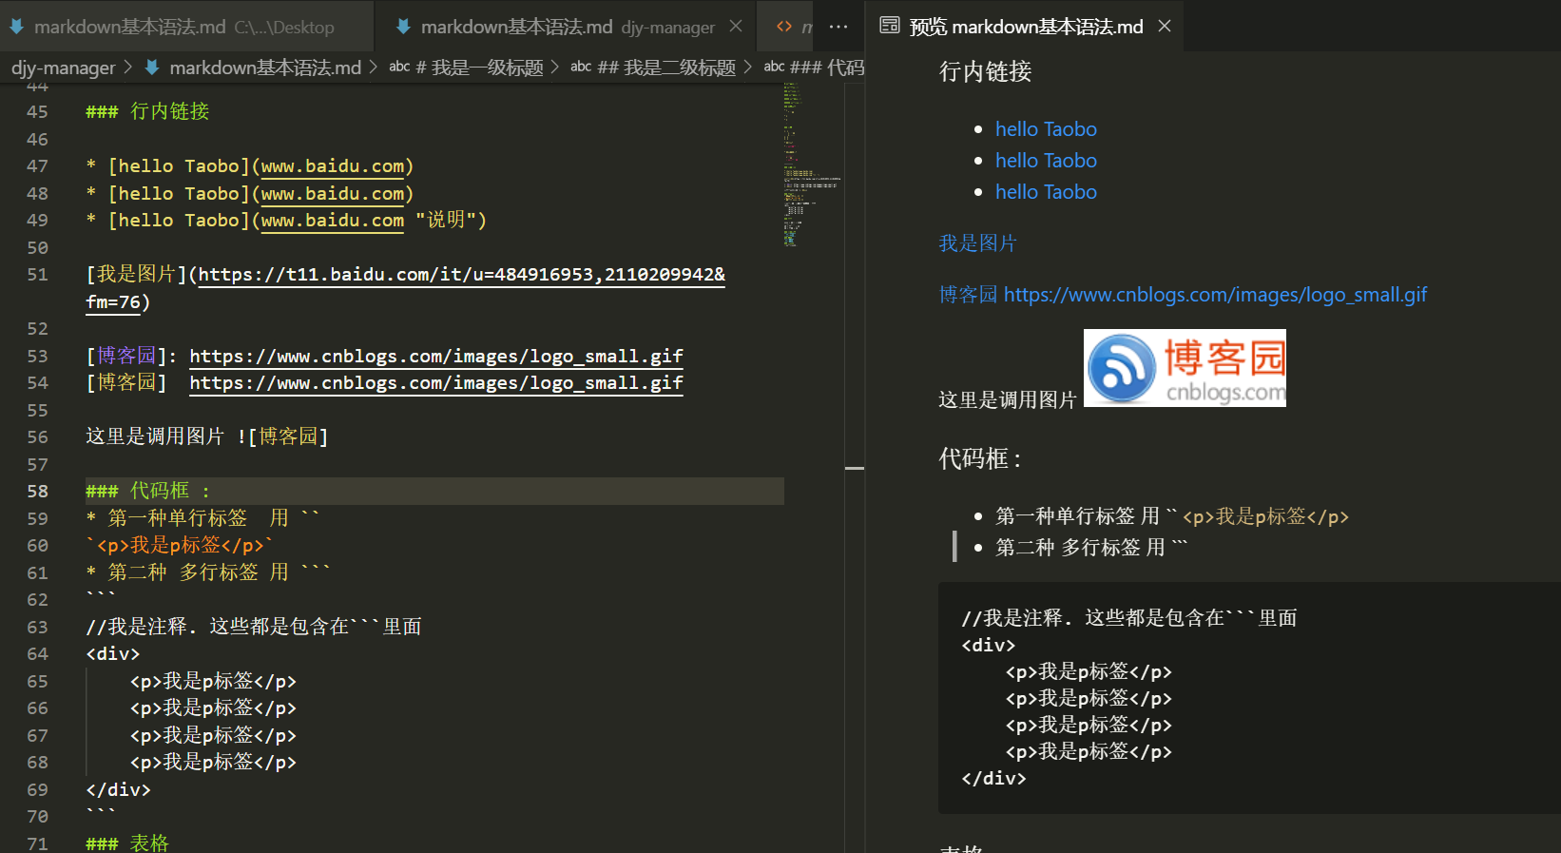Open the djy-manager breadcrumb folder picker

click(x=63, y=68)
